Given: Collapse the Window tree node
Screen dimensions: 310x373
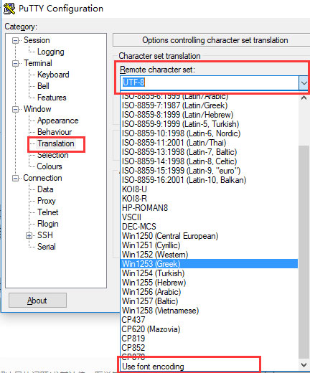Looking at the screenshot, I should pos(15,109).
